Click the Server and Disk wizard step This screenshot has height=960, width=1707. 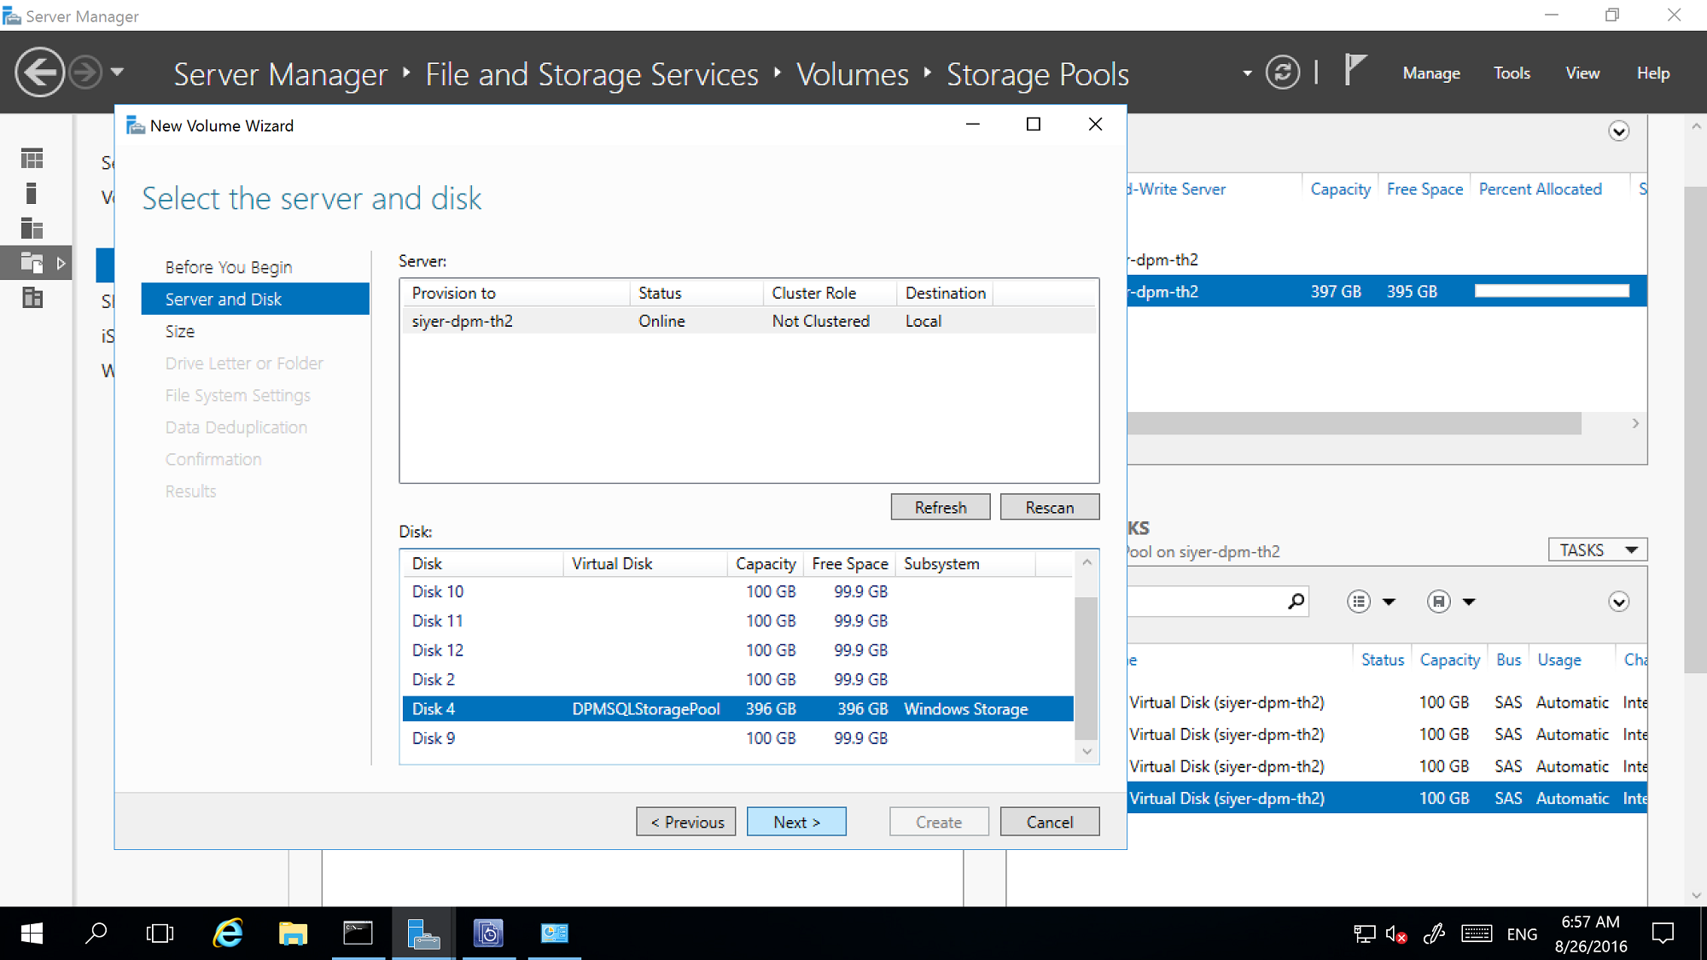tap(223, 299)
